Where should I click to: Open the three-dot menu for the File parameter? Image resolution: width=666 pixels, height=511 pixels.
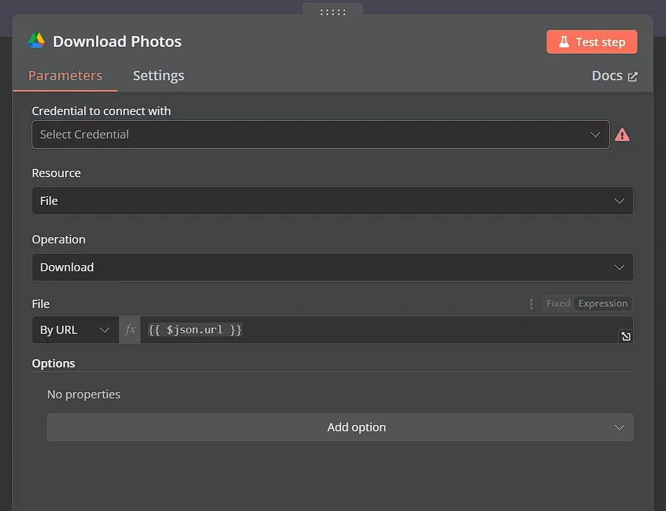[531, 304]
